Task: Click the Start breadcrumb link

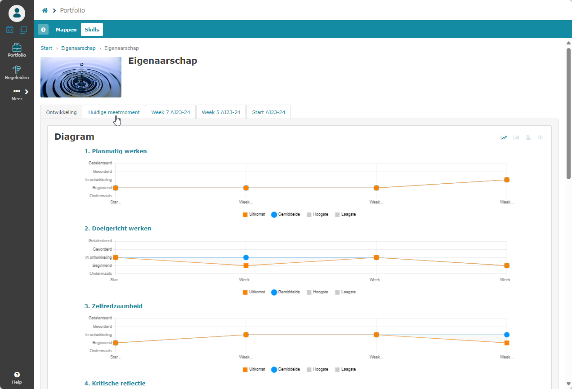Action: 46,48
